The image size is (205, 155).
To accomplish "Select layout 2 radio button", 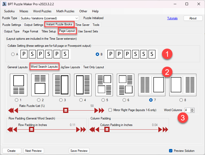I will (x=39, y=100).
